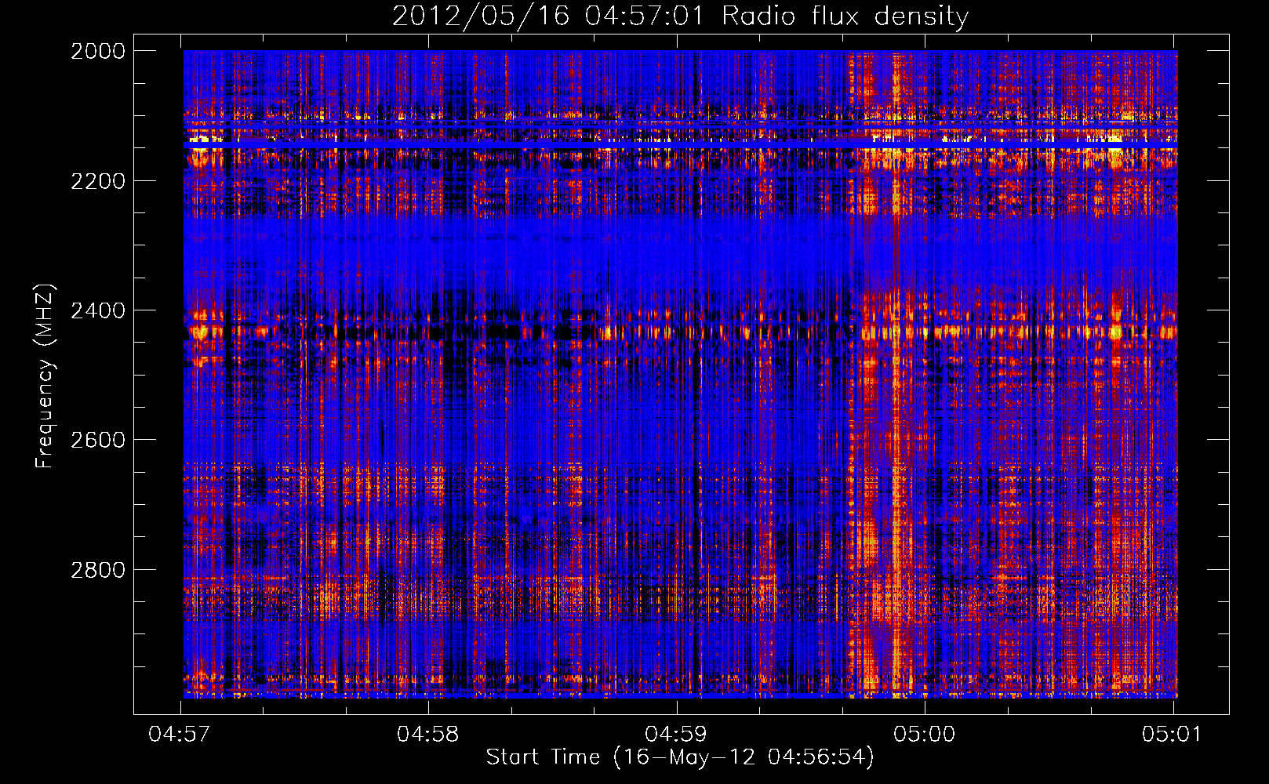Click the 2600 frequency axis label

point(98,440)
